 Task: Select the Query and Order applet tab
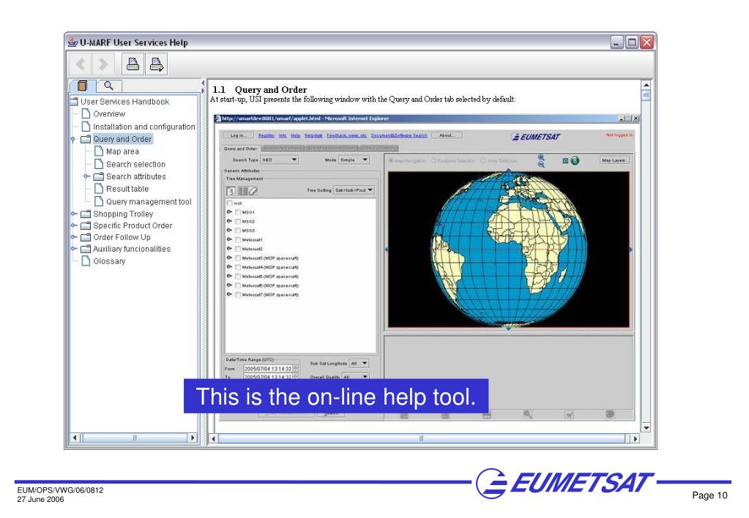[x=240, y=149]
